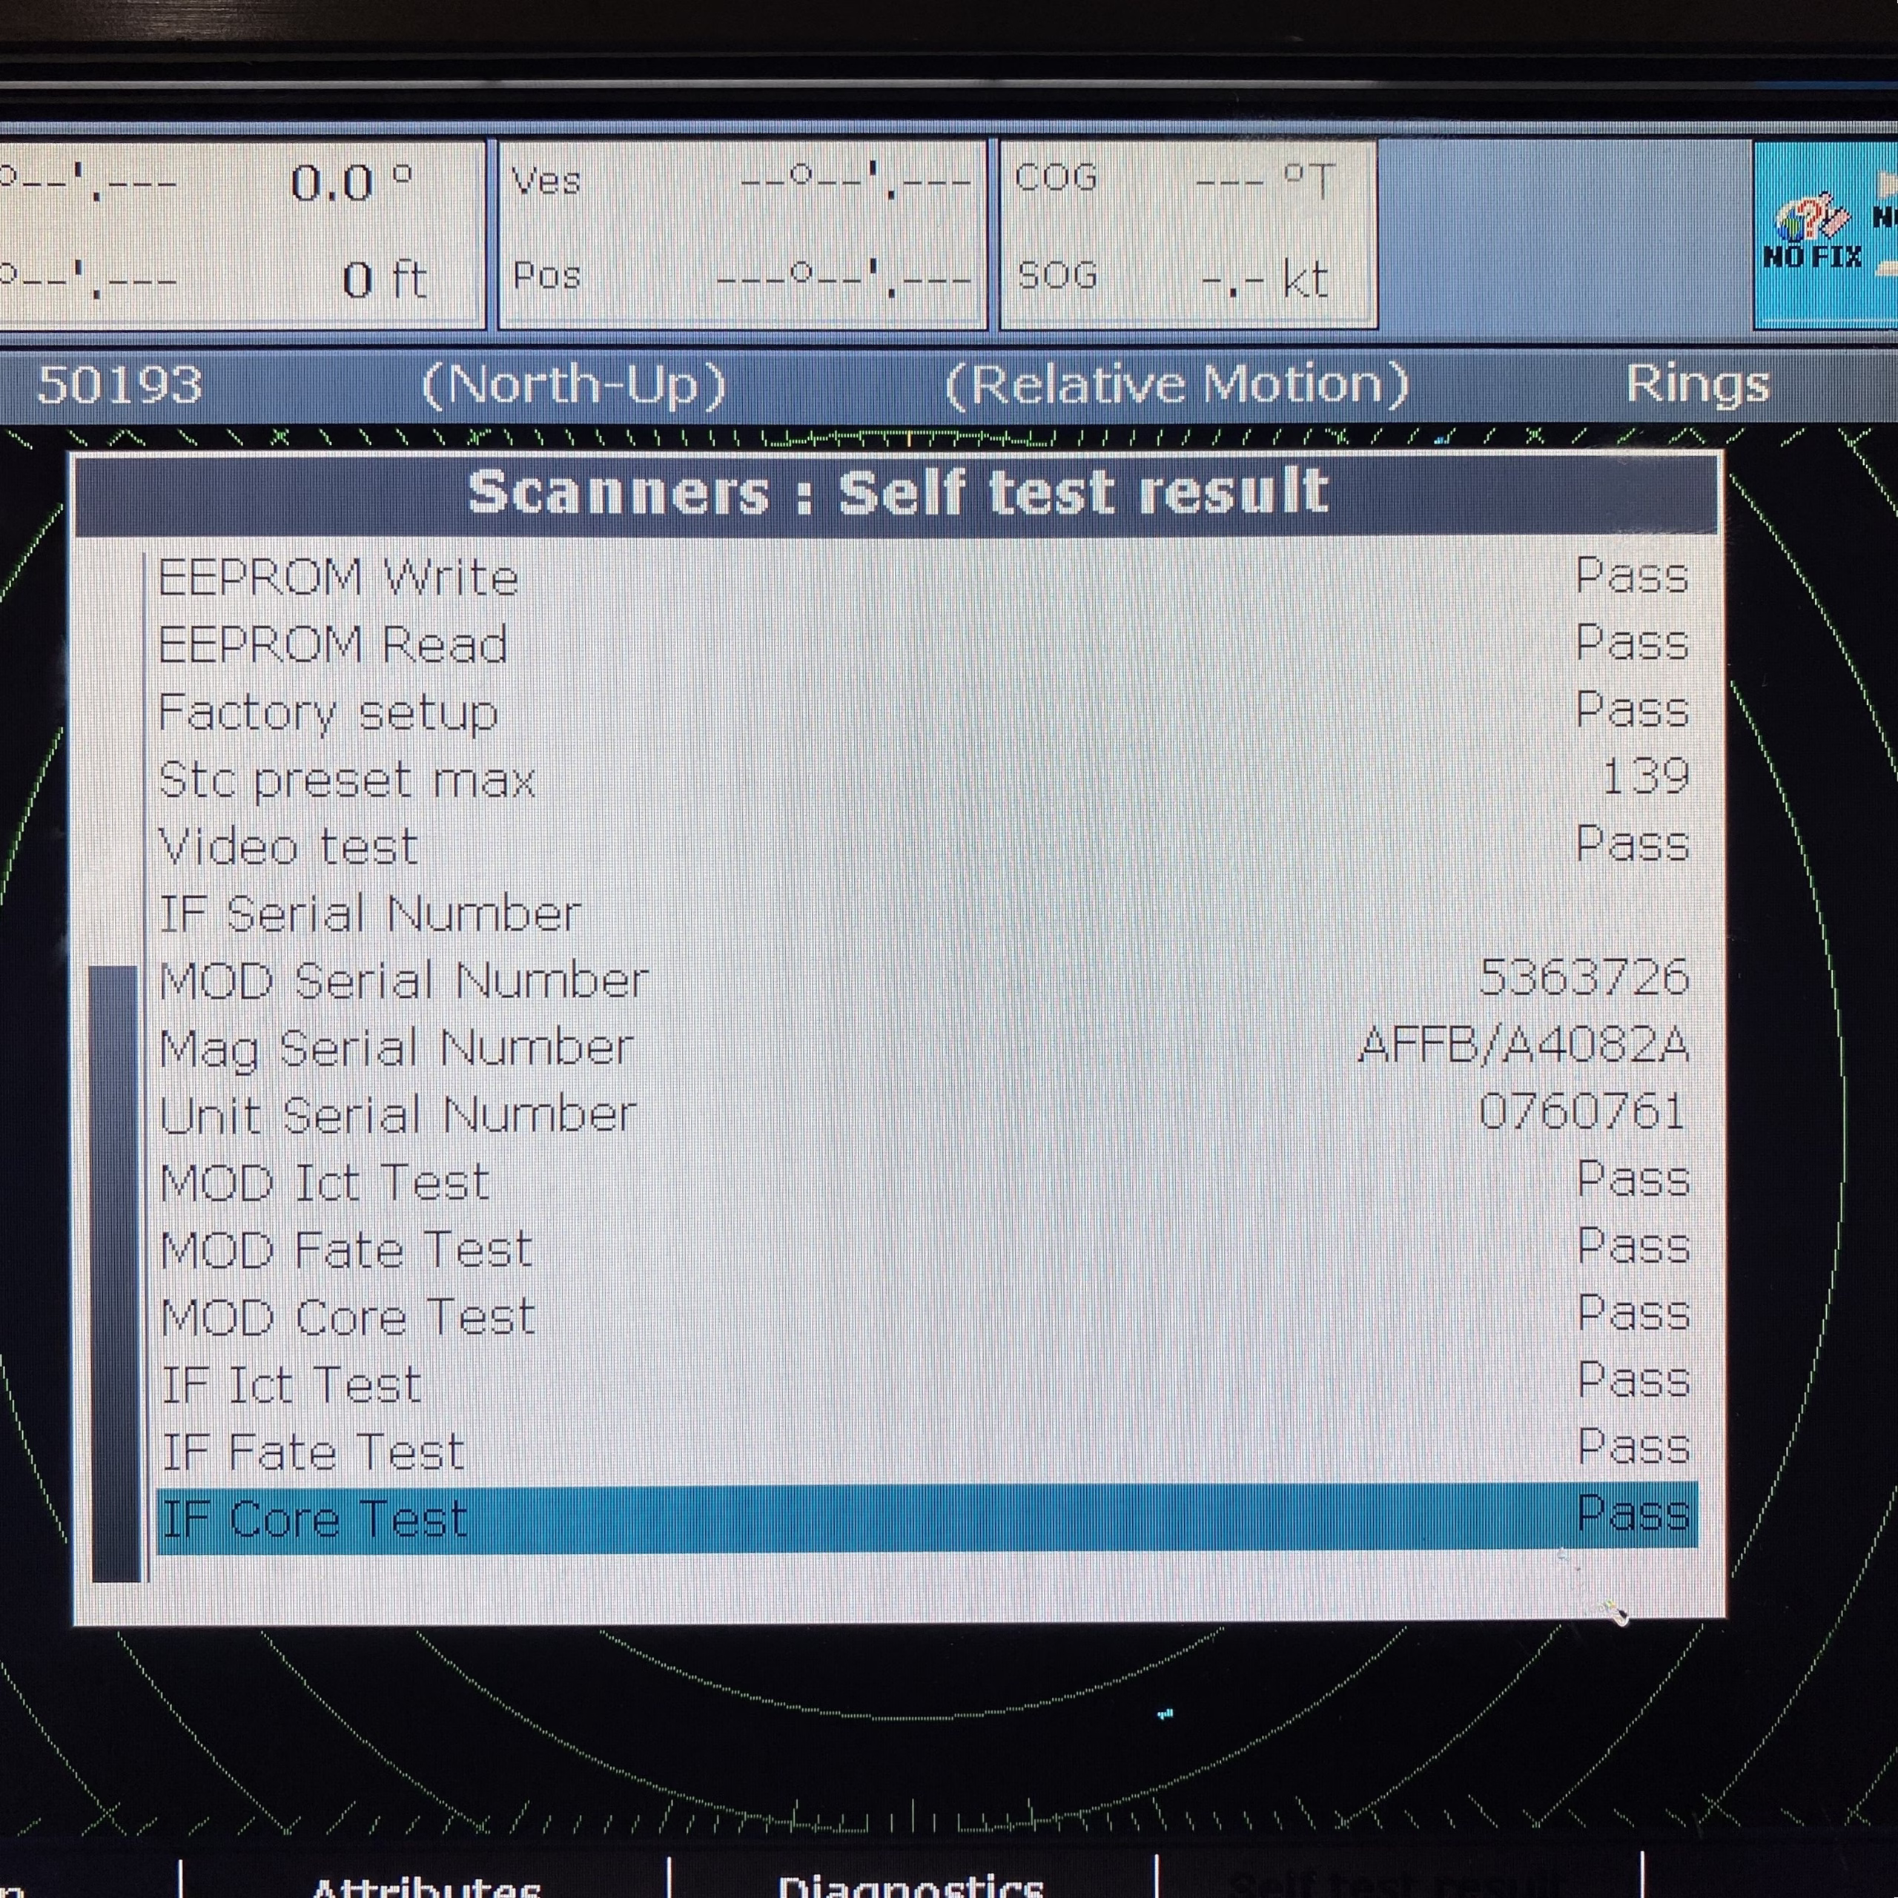This screenshot has width=1898, height=1898.
Task: Click the (Relative Motion) mode label
Action: [x=1177, y=384]
